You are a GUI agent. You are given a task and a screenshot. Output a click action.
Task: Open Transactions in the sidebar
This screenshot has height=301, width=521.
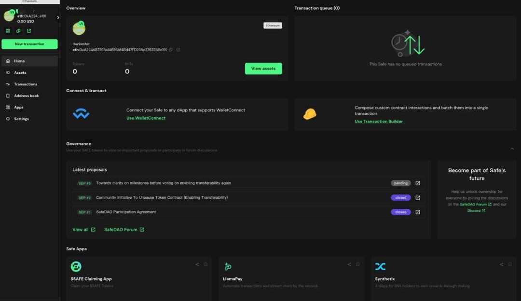pyautogui.click(x=29, y=84)
